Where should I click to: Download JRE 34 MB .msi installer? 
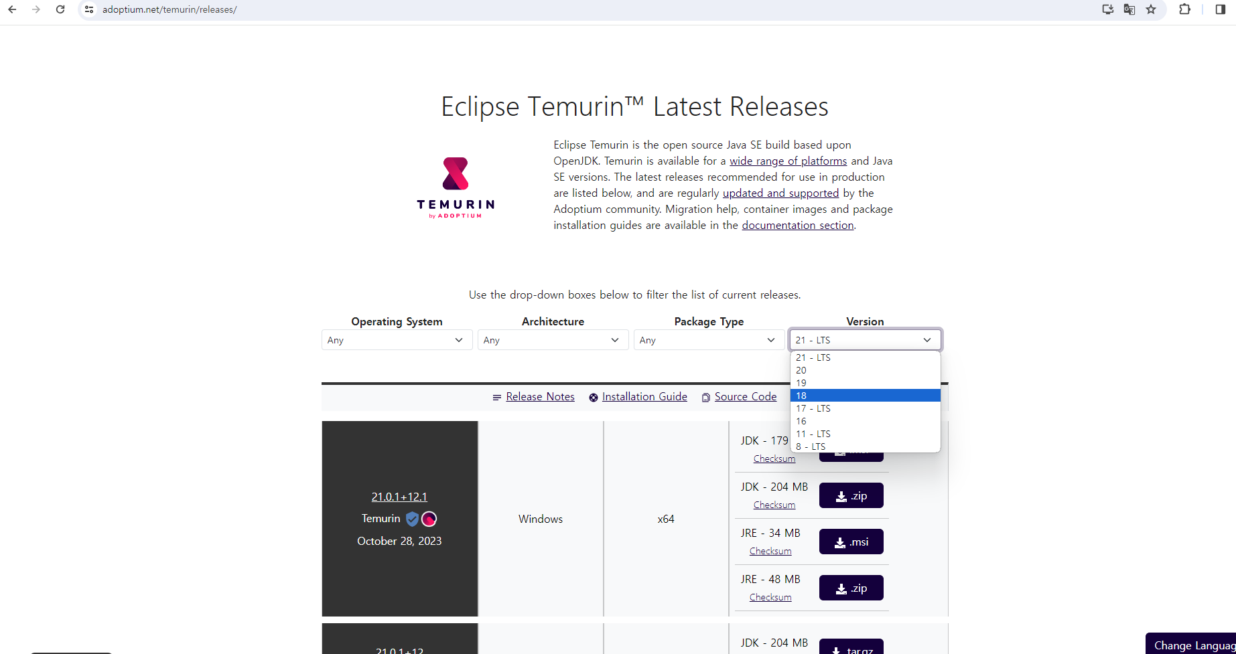tap(851, 542)
